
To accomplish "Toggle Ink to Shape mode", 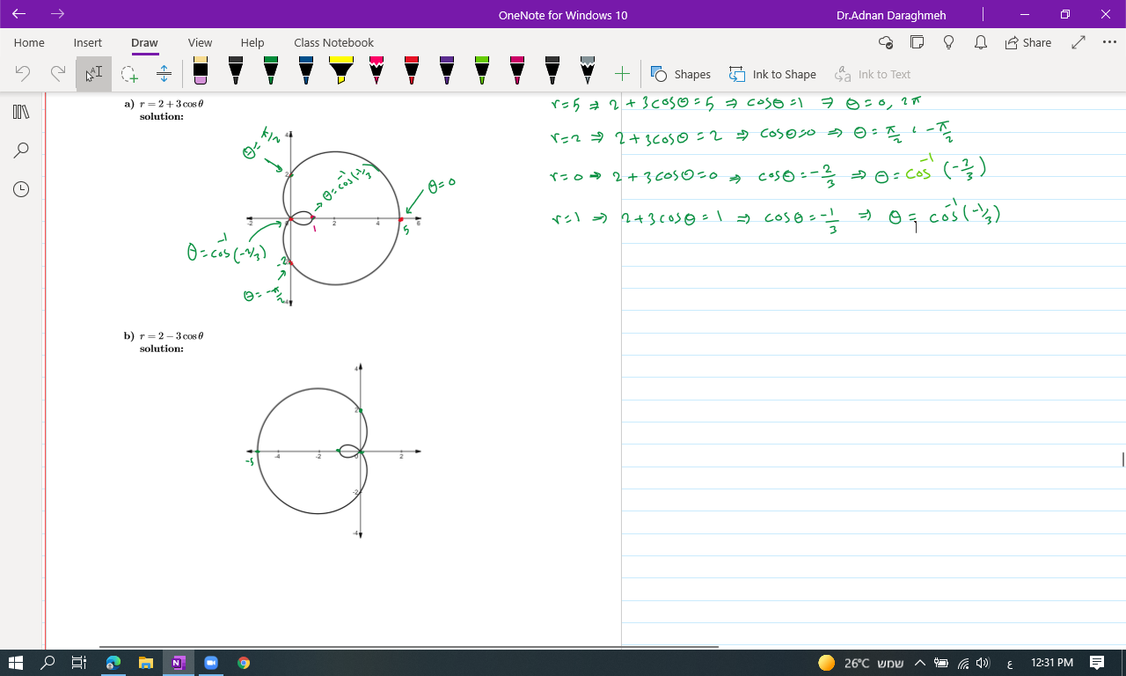I will click(x=772, y=74).
